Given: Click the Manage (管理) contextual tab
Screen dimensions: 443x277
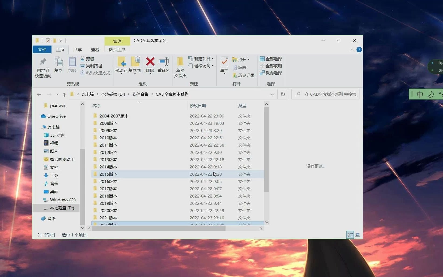Looking at the screenshot, I should tap(117, 41).
